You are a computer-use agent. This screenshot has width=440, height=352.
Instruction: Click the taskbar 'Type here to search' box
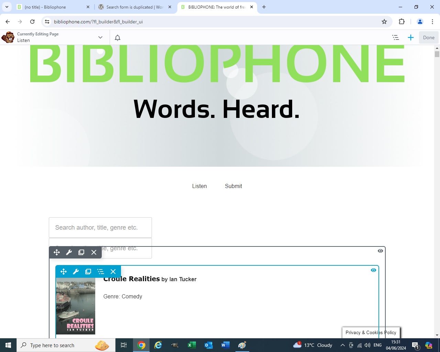pos(66,345)
